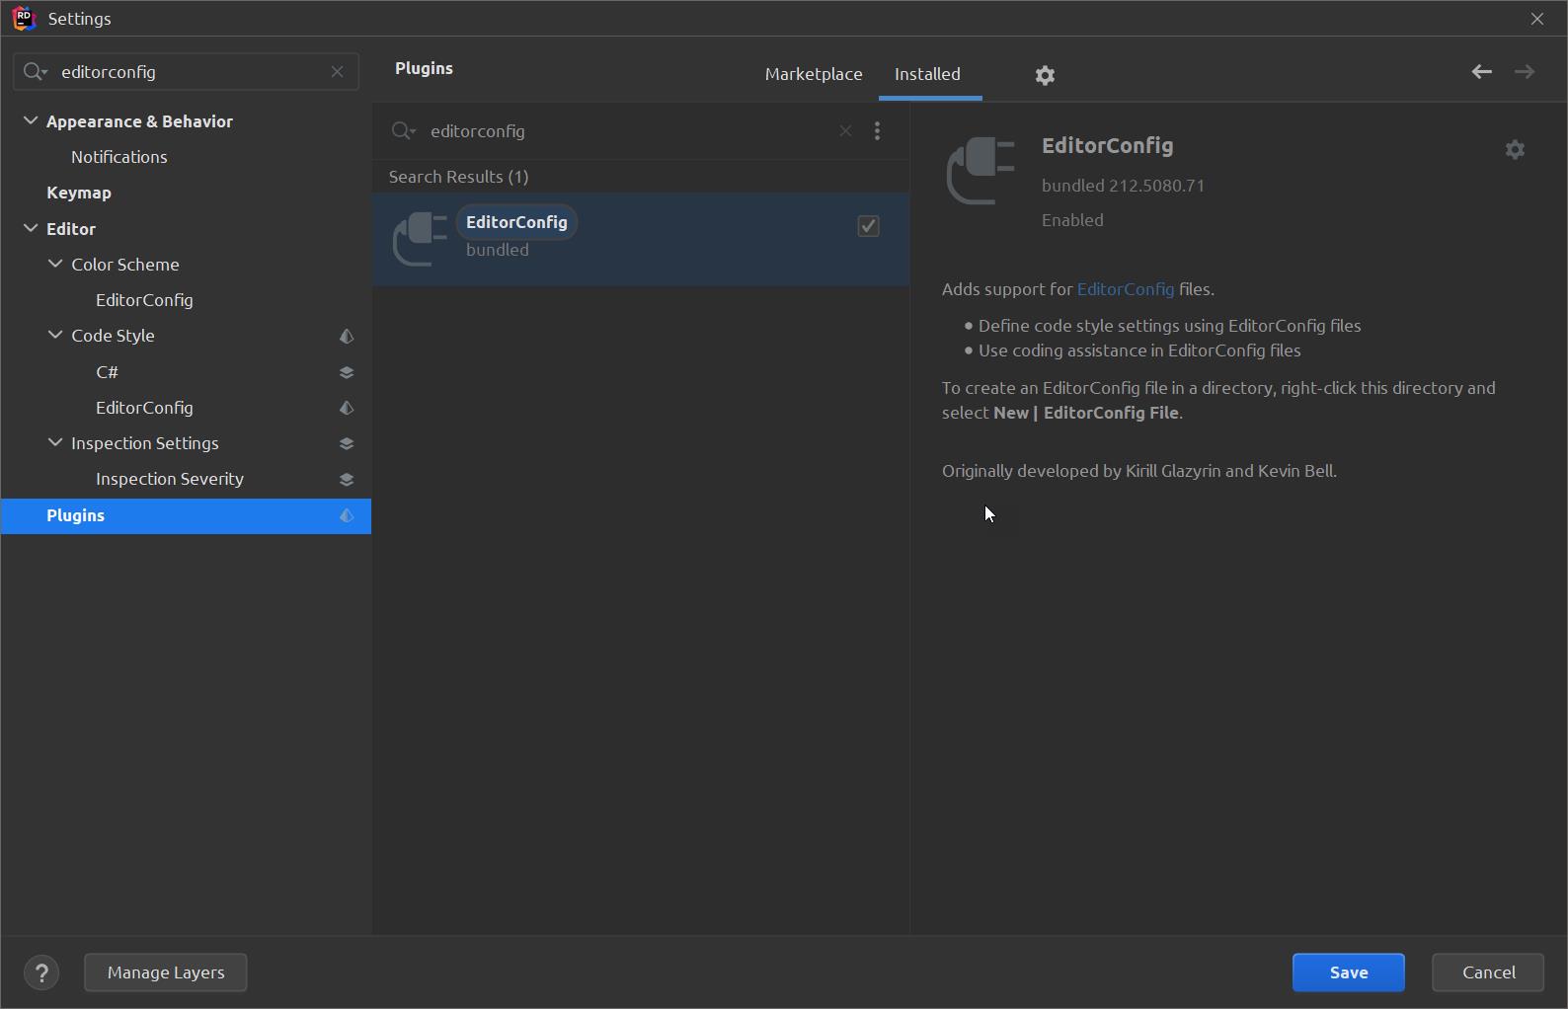
Task: Open the EditorConfig plugin detail gear menu
Action: 1515,149
